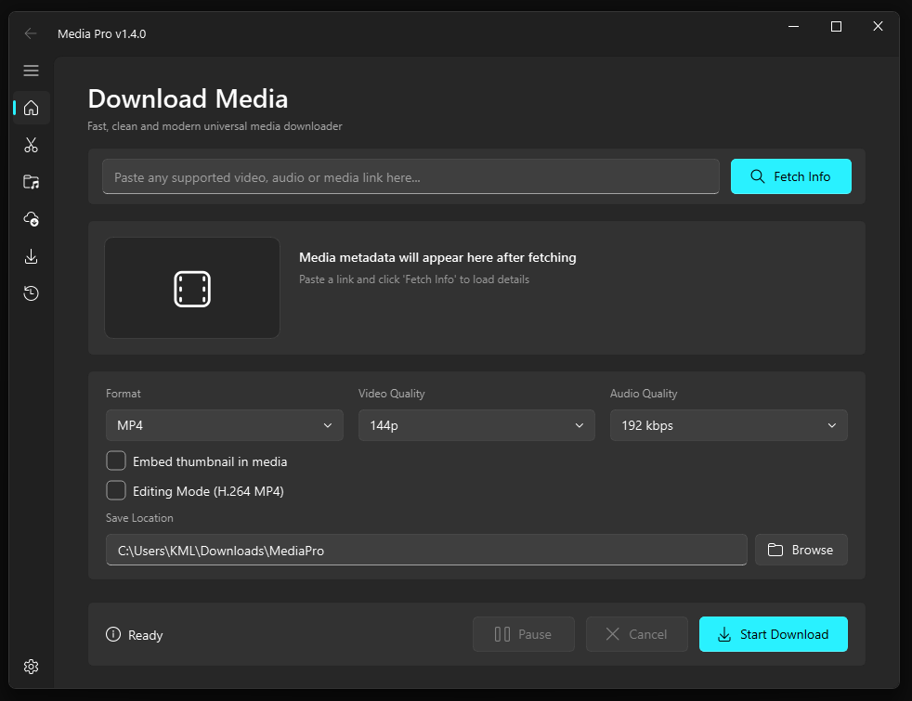Screen dimensions: 912x701
Task: Open the Video Quality 144p dropdown
Action: (476, 425)
